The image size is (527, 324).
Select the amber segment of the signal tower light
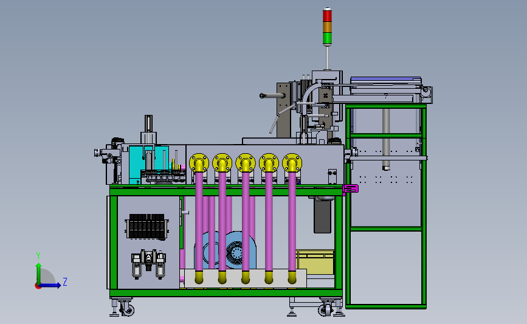pyautogui.click(x=327, y=27)
